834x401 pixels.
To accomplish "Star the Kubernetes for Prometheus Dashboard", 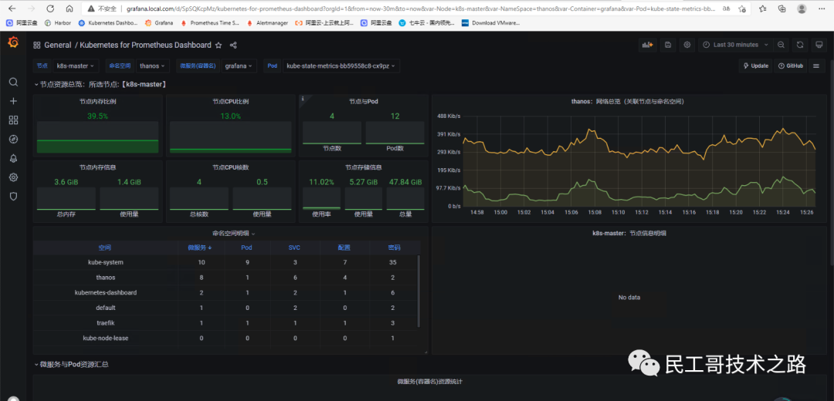I will [x=218, y=45].
